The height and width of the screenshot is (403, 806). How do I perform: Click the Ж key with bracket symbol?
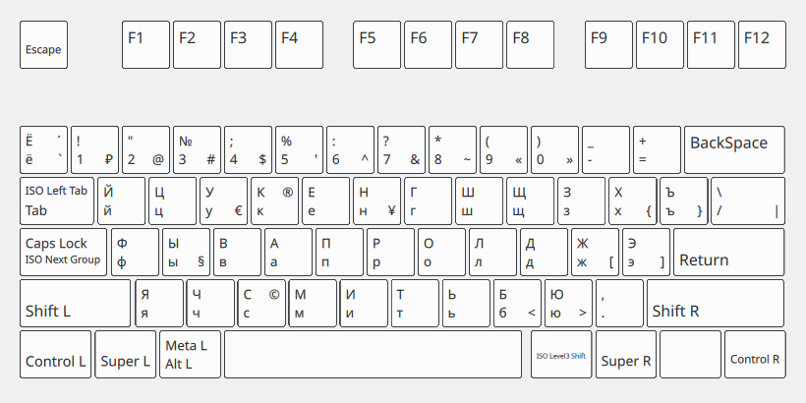point(595,253)
